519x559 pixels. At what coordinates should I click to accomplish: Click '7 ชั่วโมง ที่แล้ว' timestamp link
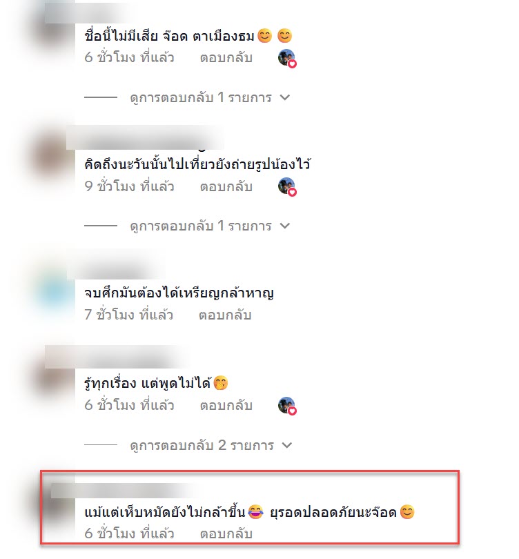tap(128, 315)
